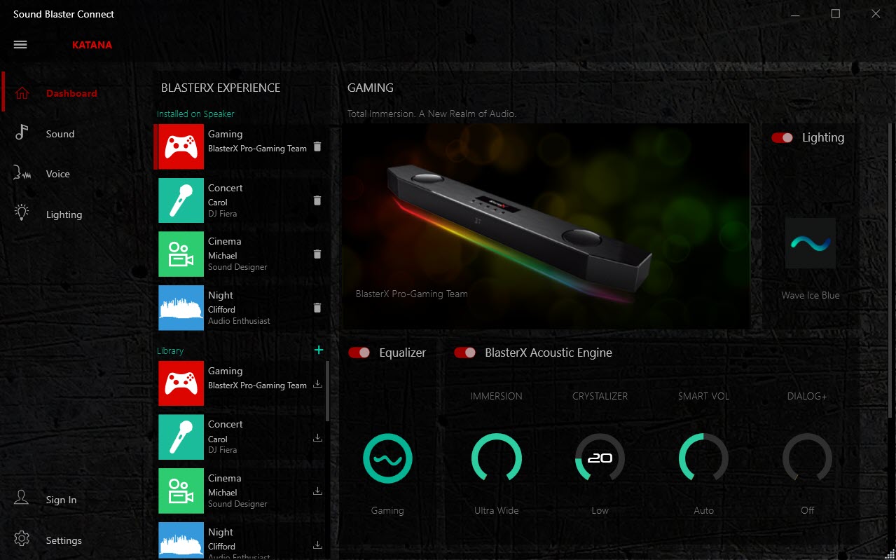Image resolution: width=896 pixels, height=560 pixels.
Task: Download Library Night profile to speaker
Action: pyautogui.click(x=317, y=545)
